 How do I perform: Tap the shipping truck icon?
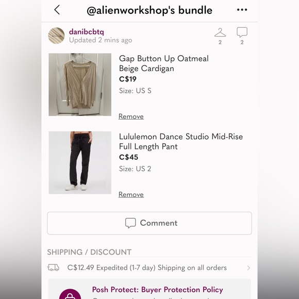[53, 268]
